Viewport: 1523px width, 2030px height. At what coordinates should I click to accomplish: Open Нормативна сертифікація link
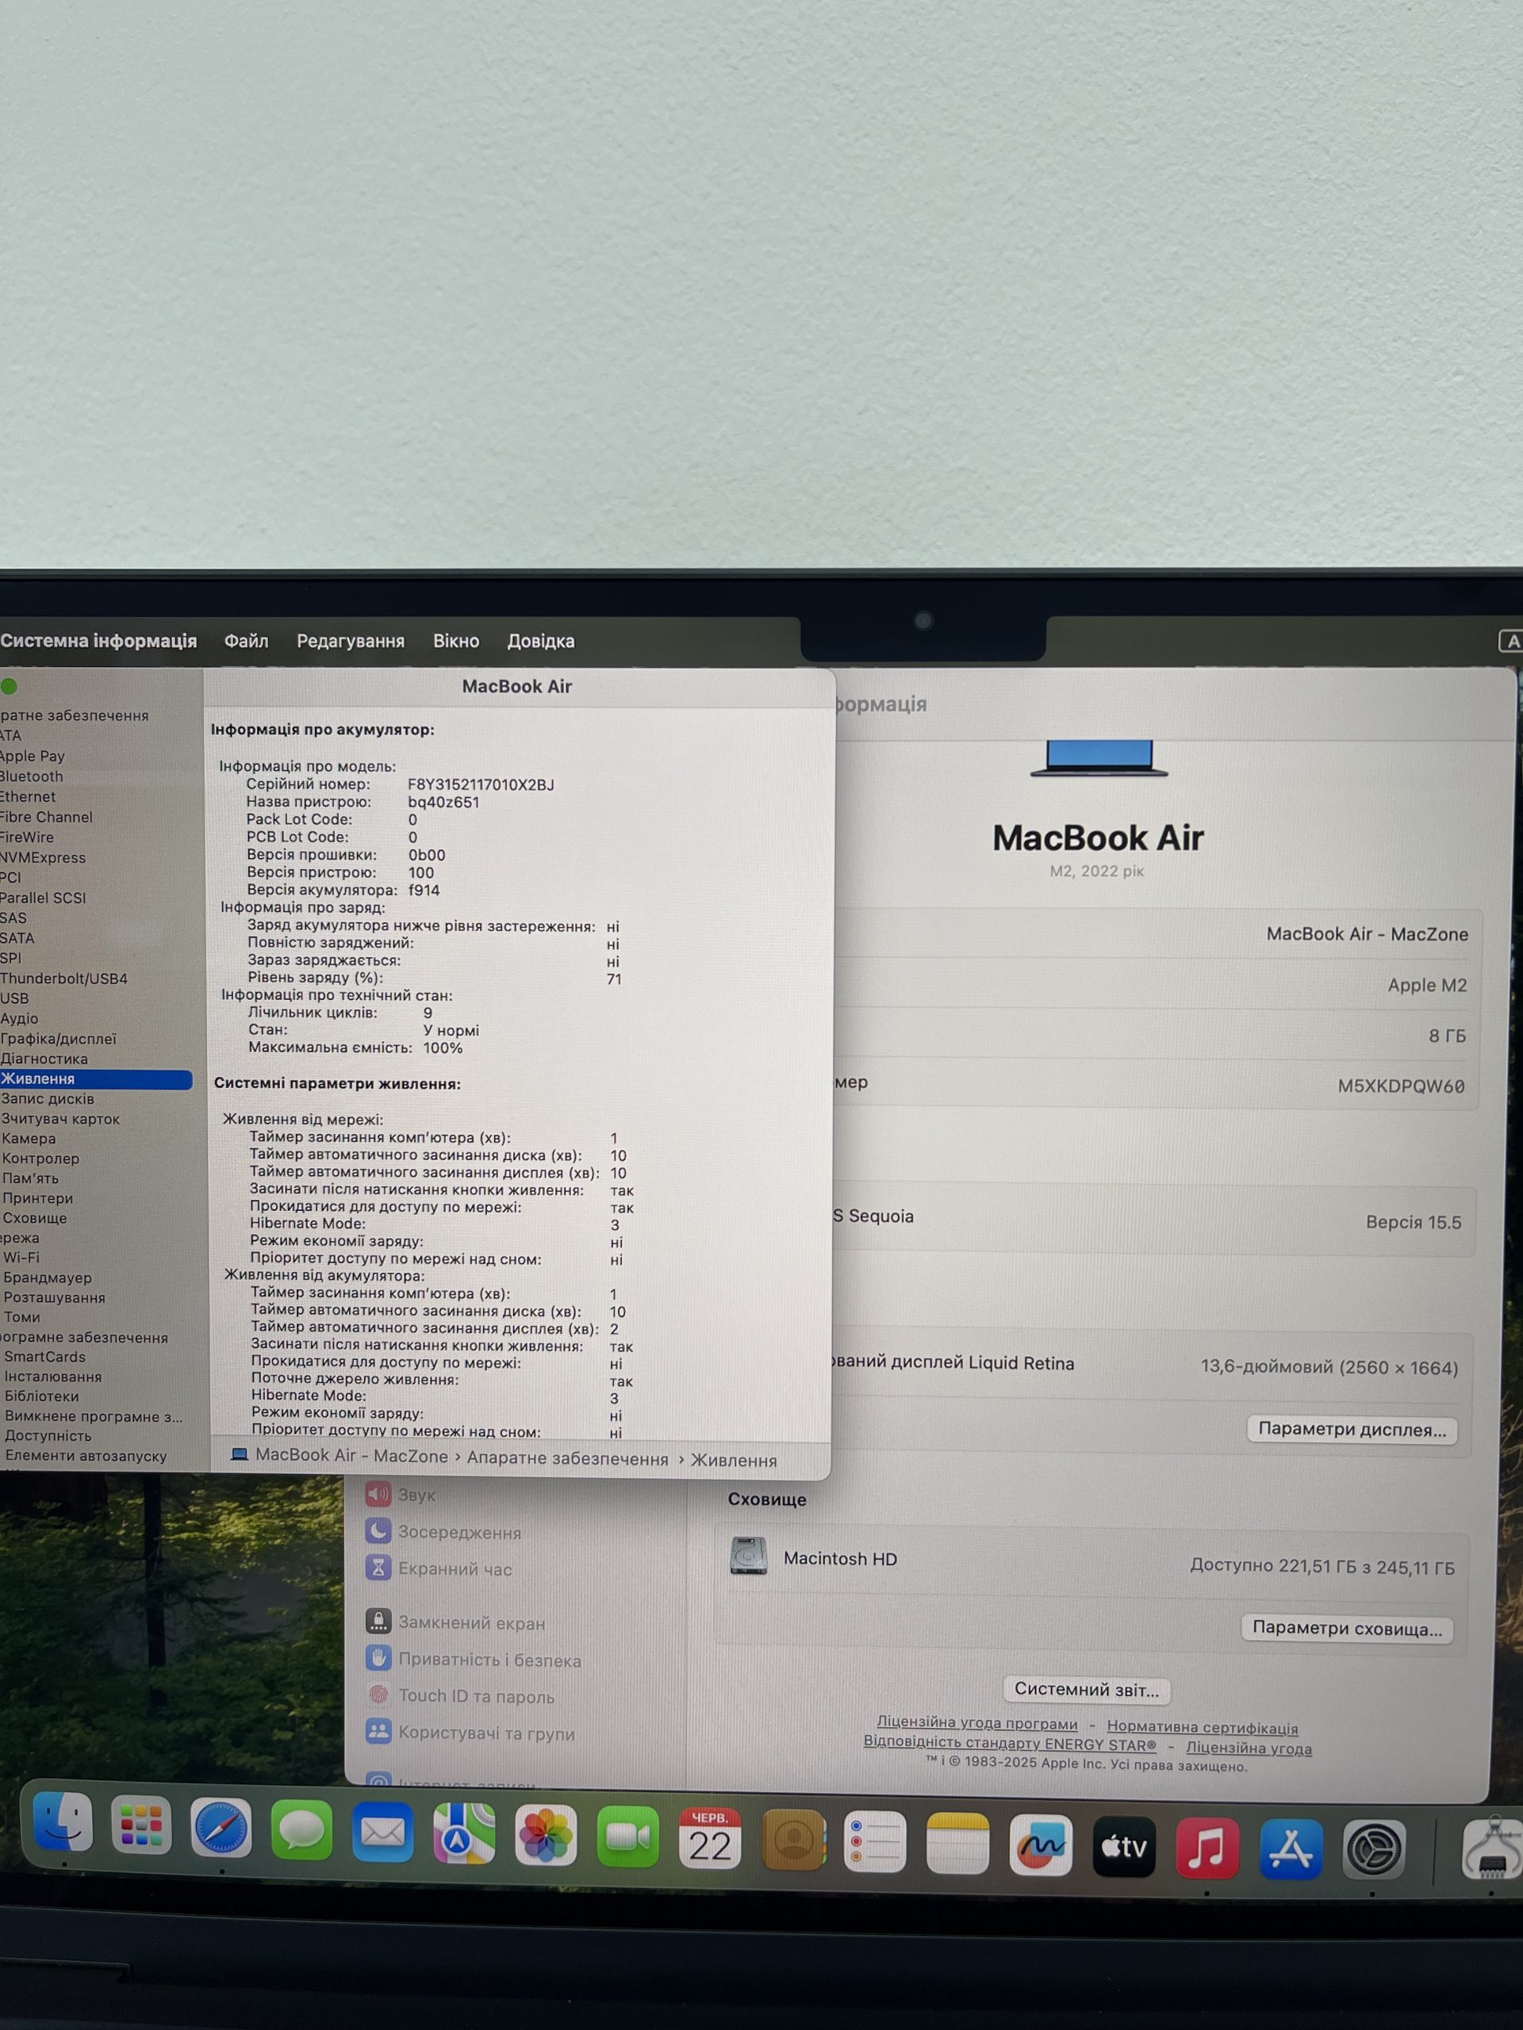click(x=1203, y=1728)
